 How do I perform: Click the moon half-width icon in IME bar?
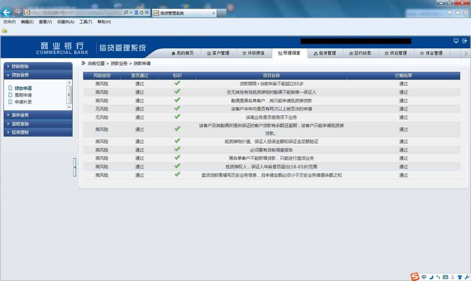431,277
